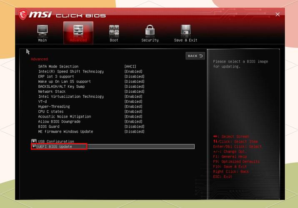Click the 'Right Click: Back' hint
Viewport: 298px width, 208px height.
(x=231, y=171)
